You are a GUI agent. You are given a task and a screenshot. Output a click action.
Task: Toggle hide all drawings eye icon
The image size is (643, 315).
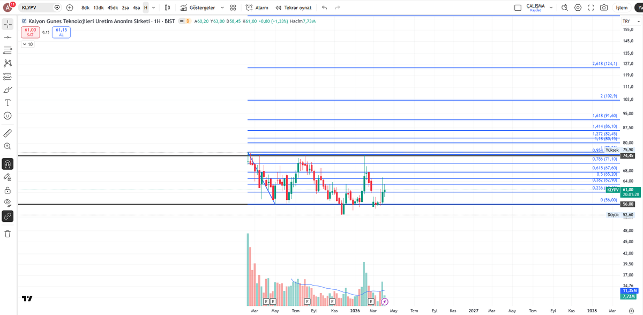click(x=8, y=202)
